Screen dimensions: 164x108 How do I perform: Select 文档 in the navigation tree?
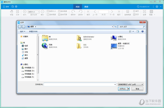(x=25, y=52)
